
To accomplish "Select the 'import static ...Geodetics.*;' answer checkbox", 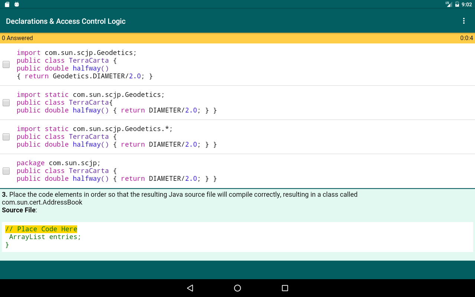I will point(6,137).
